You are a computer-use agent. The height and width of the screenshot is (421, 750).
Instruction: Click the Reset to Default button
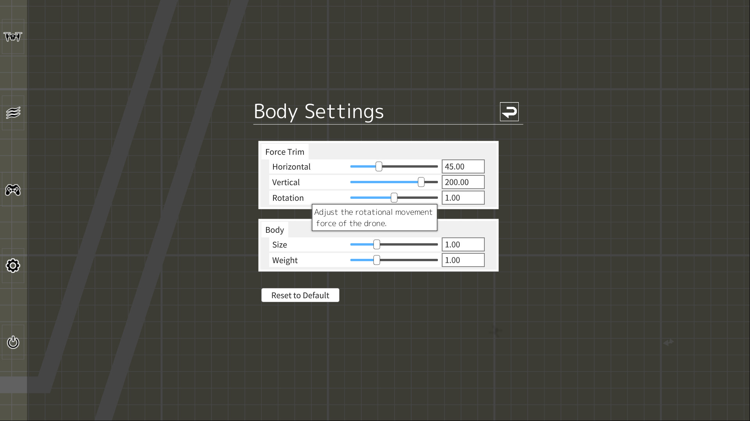[x=300, y=295]
